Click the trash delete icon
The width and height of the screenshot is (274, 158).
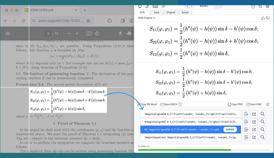click(x=253, y=7)
